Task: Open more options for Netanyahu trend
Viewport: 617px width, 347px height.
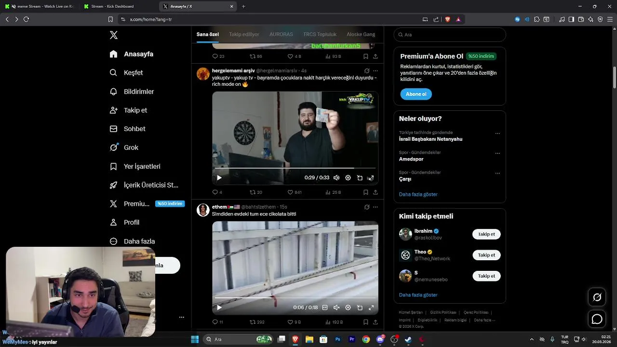Action: click(x=497, y=133)
